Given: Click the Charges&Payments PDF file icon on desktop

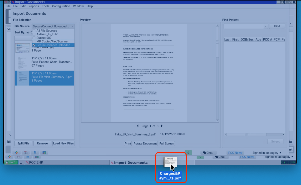Looking at the screenshot, I should (170, 163).
